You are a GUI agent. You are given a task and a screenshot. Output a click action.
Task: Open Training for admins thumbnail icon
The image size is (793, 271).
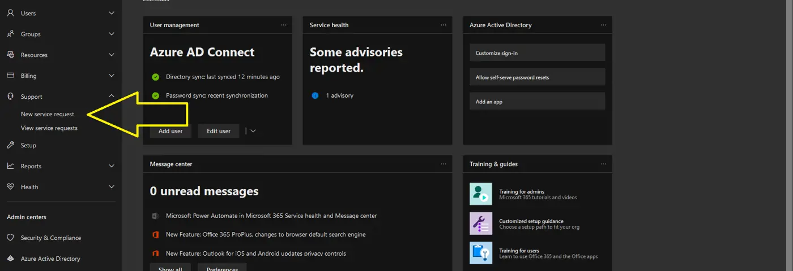click(x=481, y=194)
